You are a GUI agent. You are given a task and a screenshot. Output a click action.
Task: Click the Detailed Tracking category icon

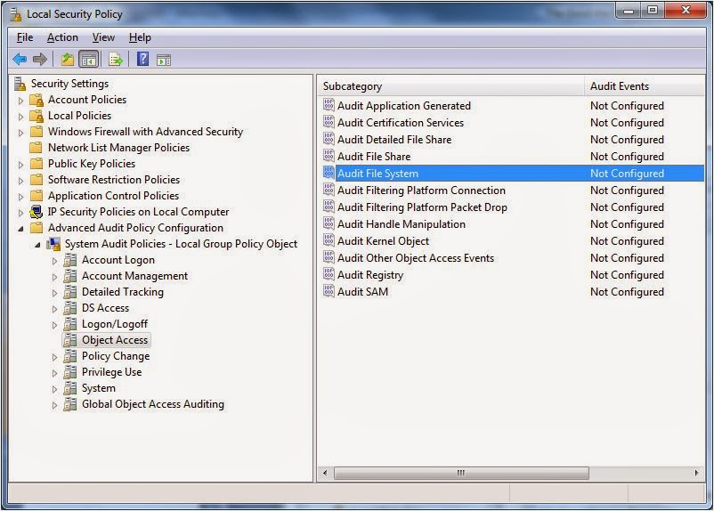click(x=69, y=292)
